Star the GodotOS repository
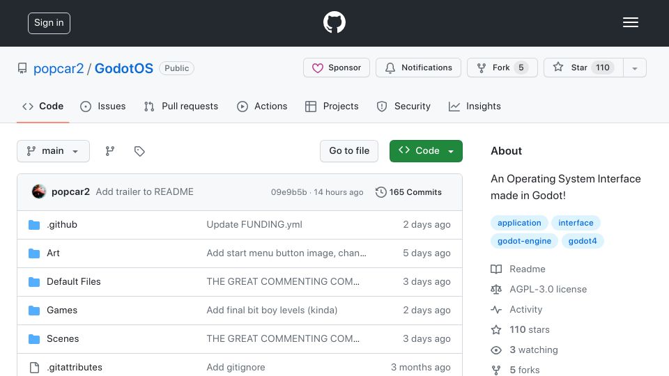 pos(583,68)
